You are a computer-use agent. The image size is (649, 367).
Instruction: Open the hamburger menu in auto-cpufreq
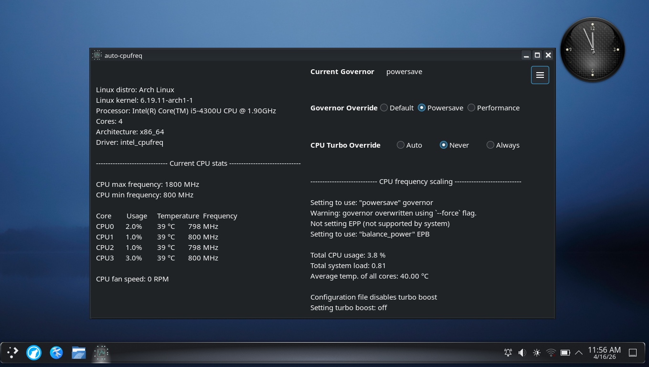[540, 75]
